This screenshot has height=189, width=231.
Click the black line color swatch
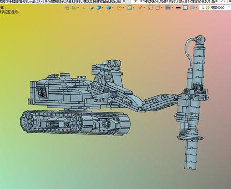178,8
